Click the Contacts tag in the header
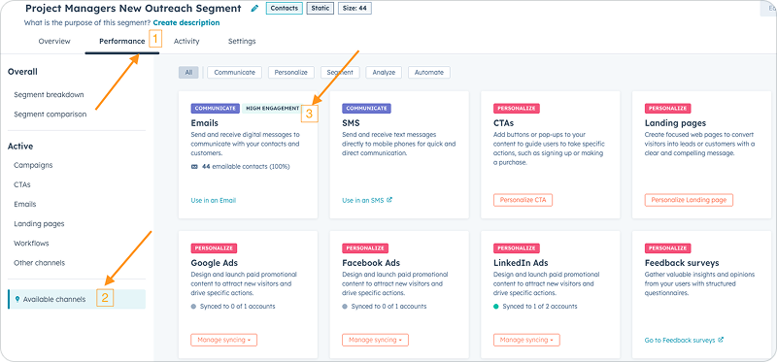 [x=285, y=9]
